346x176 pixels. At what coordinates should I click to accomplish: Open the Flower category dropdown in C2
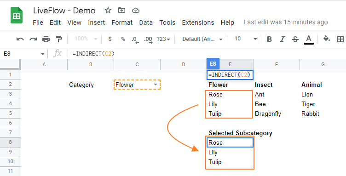(156, 85)
